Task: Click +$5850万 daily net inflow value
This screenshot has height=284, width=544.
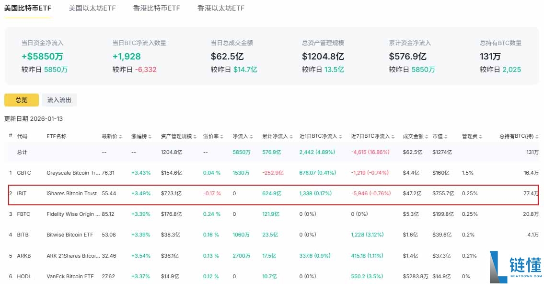Action: click(42, 56)
